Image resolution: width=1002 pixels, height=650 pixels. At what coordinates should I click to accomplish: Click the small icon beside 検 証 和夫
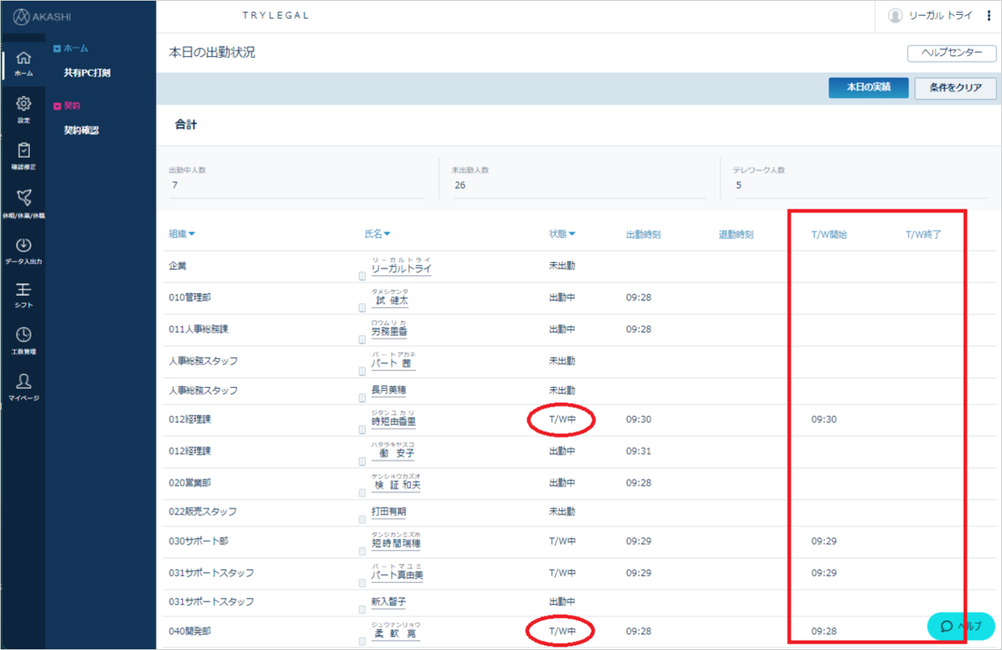coord(362,494)
